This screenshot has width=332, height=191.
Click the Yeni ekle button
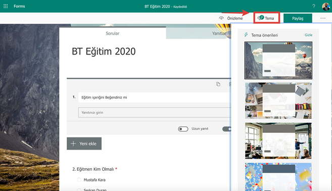tap(84, 144)
